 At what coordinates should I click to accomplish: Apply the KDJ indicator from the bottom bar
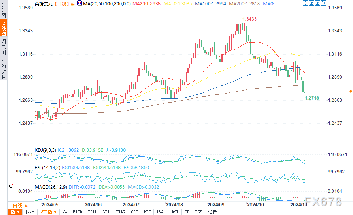147,212
